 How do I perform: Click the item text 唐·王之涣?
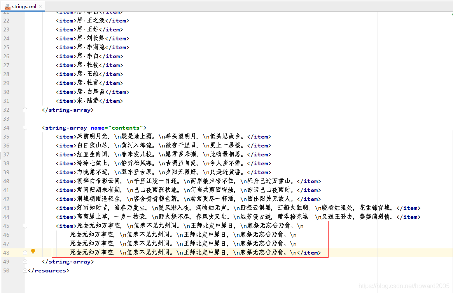[x=91, y=21]
